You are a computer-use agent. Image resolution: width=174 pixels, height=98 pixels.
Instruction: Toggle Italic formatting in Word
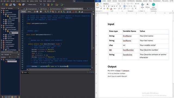pyautogui.click(x=106, y=6)
